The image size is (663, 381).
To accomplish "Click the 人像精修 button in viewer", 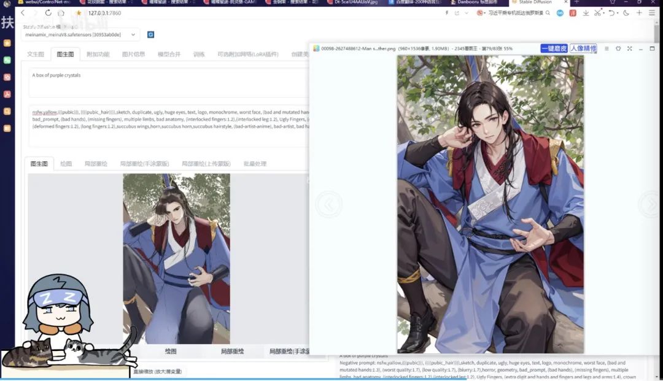I will pos(583,48).
